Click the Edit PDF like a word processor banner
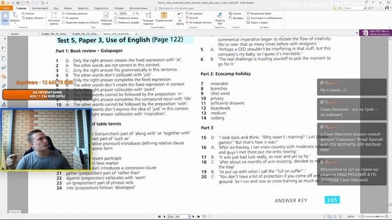The height and width of the screenshot is (220, 392). click(x=375, y=32)
